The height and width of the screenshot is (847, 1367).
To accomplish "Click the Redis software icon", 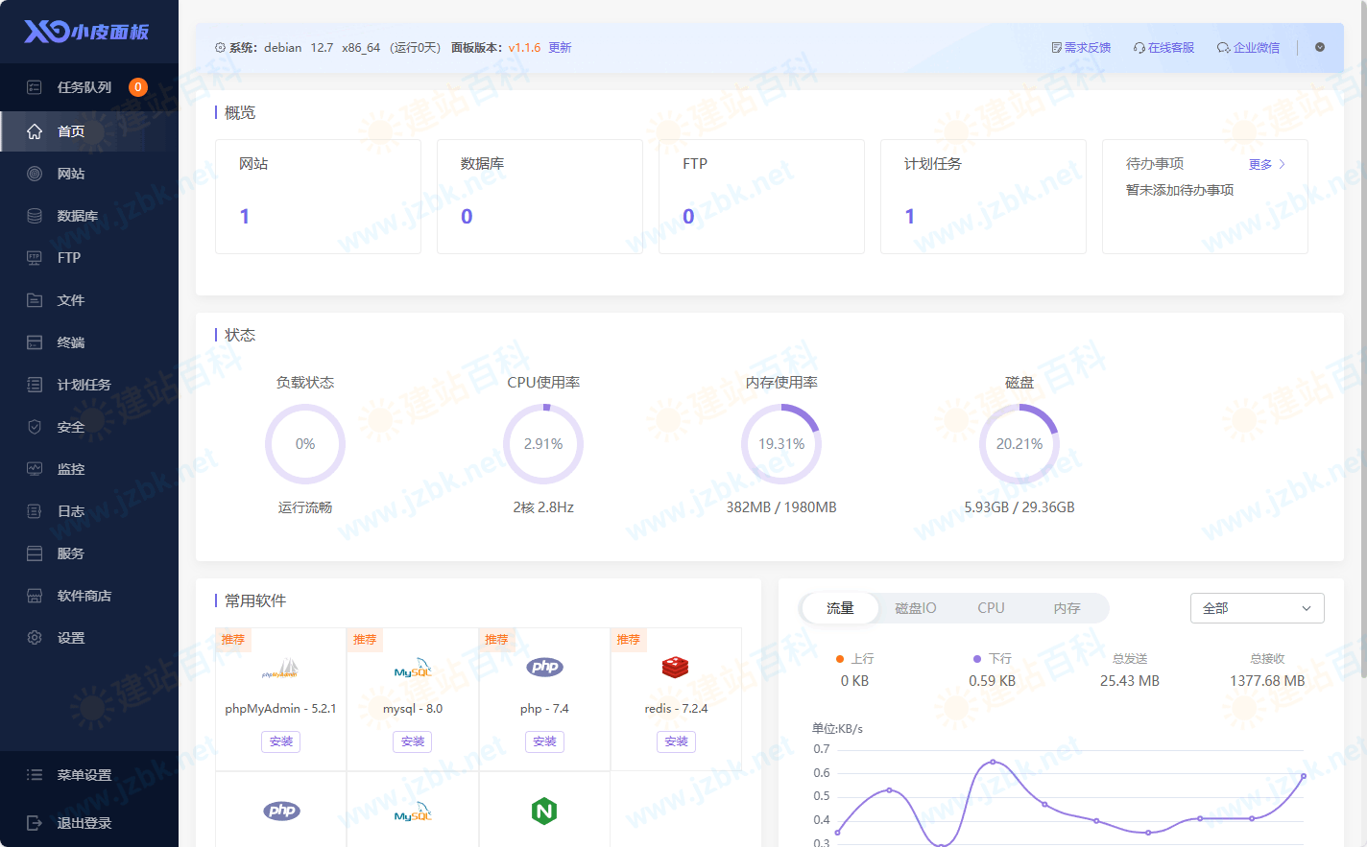I will pyautogui.click(x=675, y=667).
